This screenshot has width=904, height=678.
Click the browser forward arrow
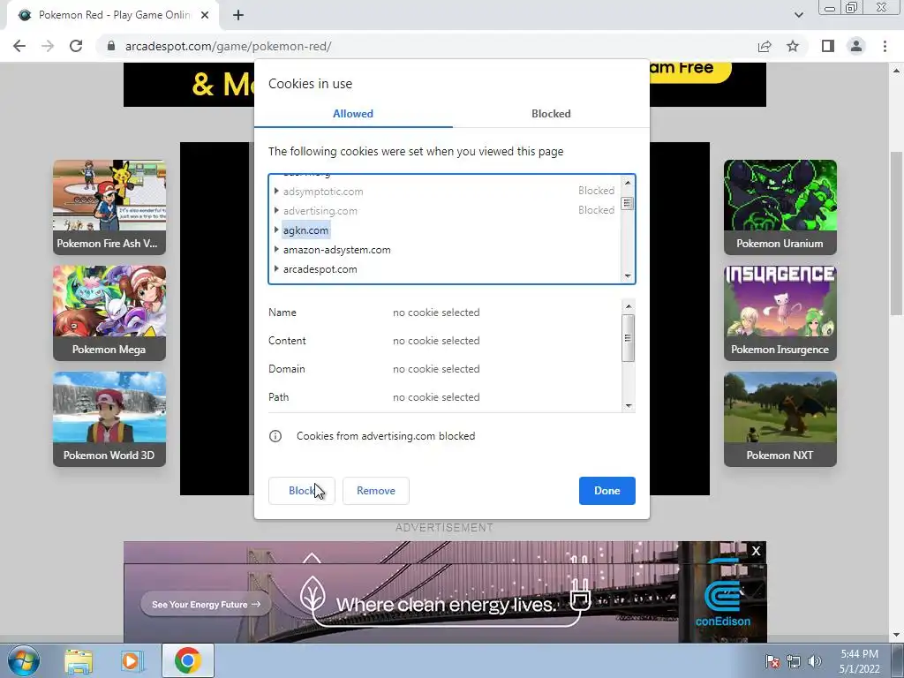tap(48, 46)
